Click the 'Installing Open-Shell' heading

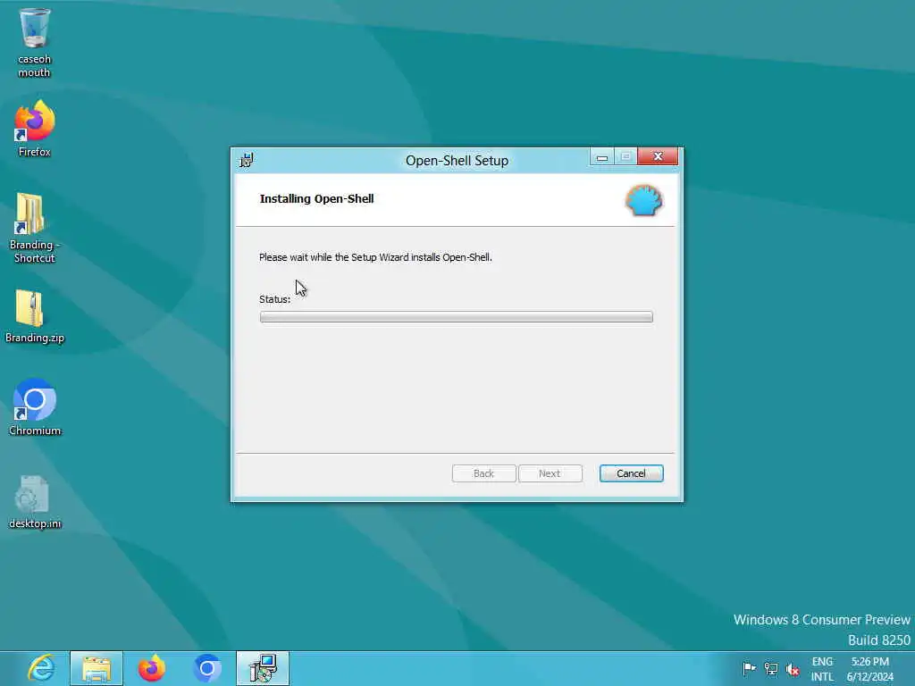pyautogui.click(x=317, y=199)
